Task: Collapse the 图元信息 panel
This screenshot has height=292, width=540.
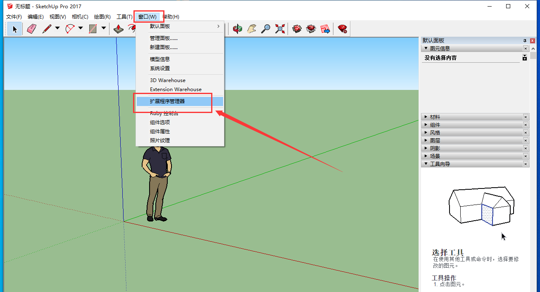Action: [426, 48]
